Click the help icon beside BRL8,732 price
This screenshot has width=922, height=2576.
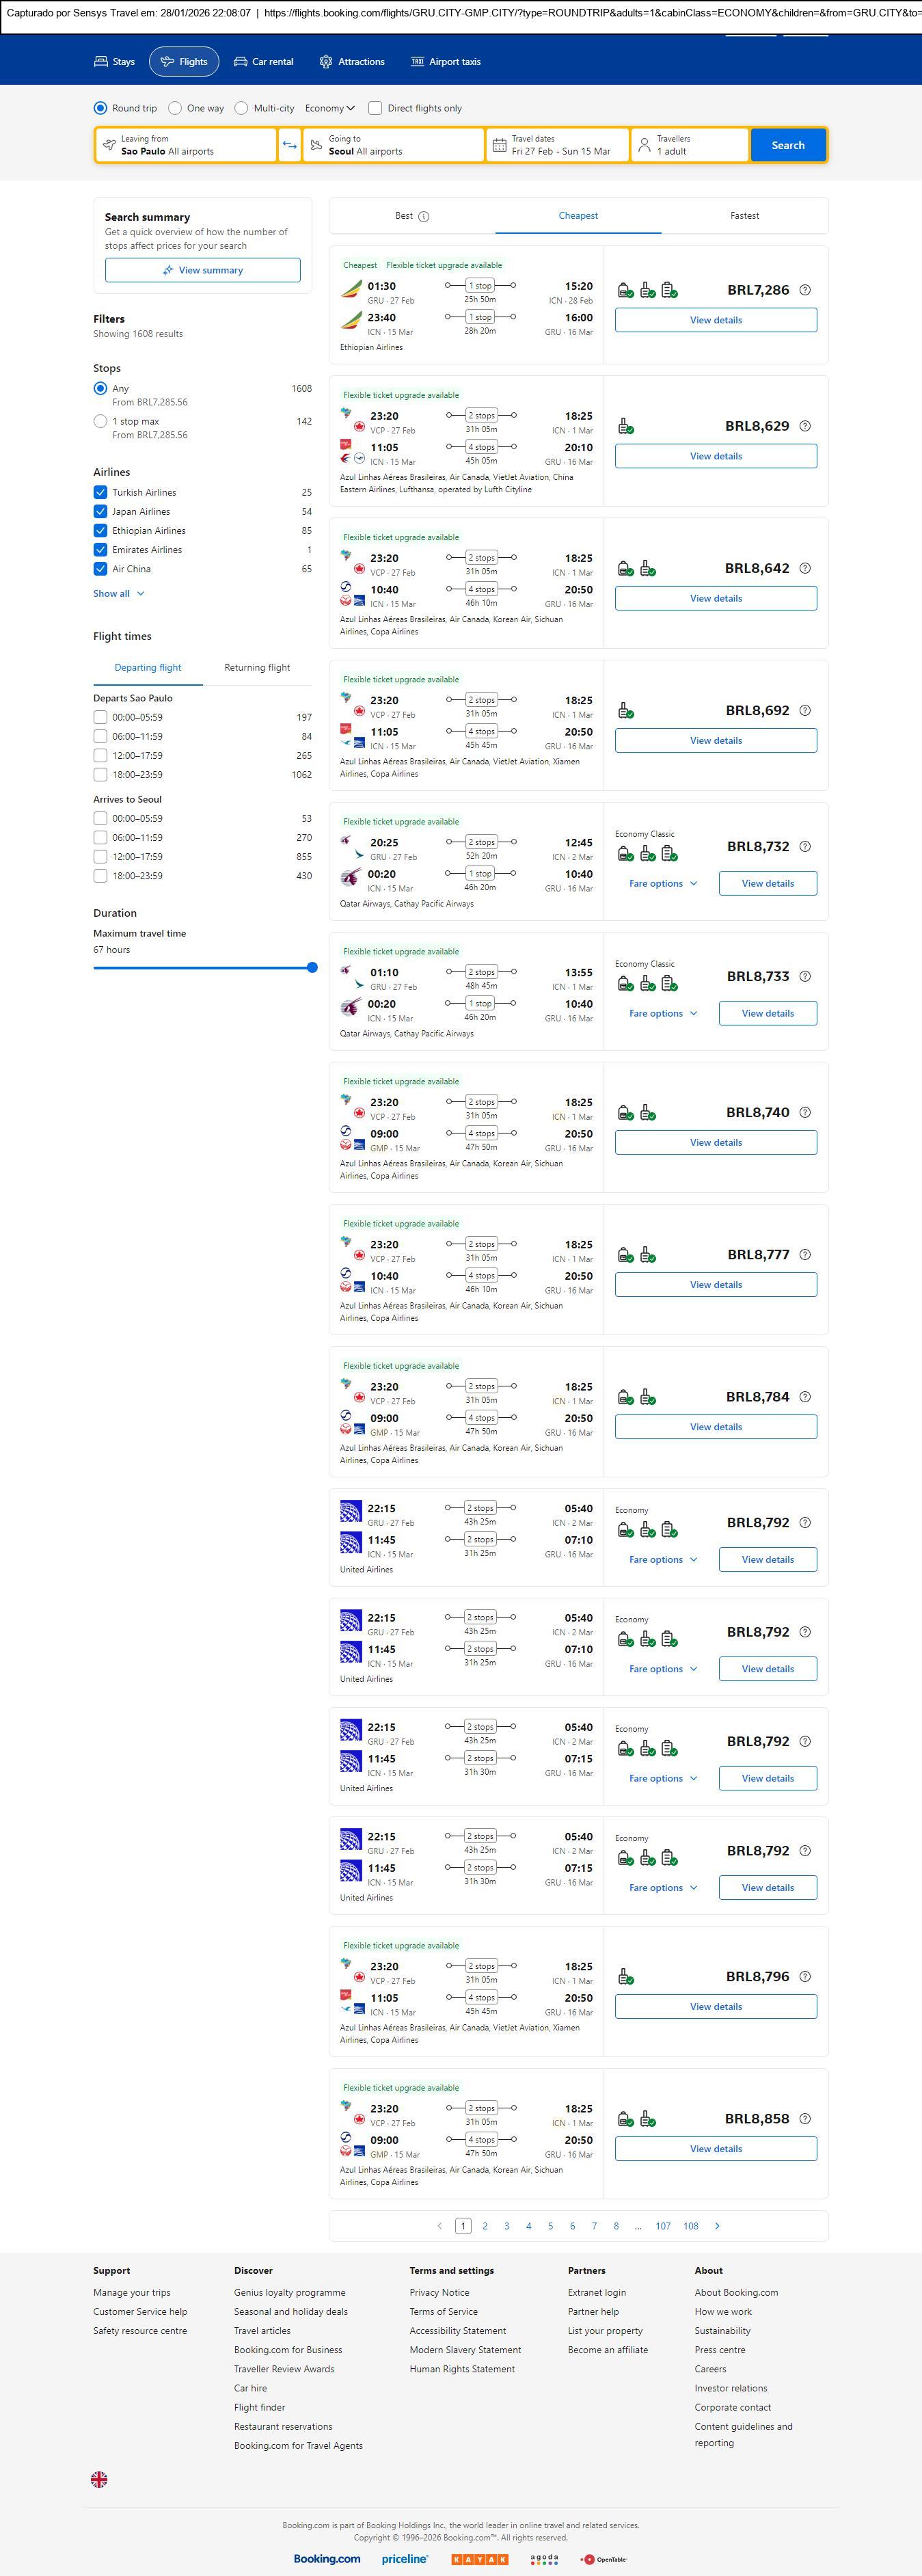click(x=805, y=846)
